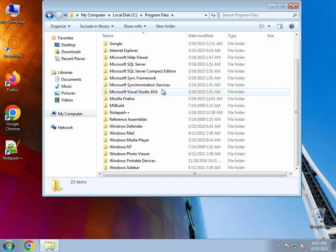Select the Videos library icon
Screen dimensions: 336x252
[x=57, y=100]
